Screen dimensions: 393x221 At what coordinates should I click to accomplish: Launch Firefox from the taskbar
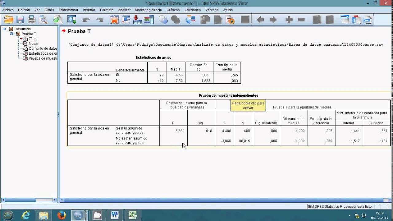61,215
